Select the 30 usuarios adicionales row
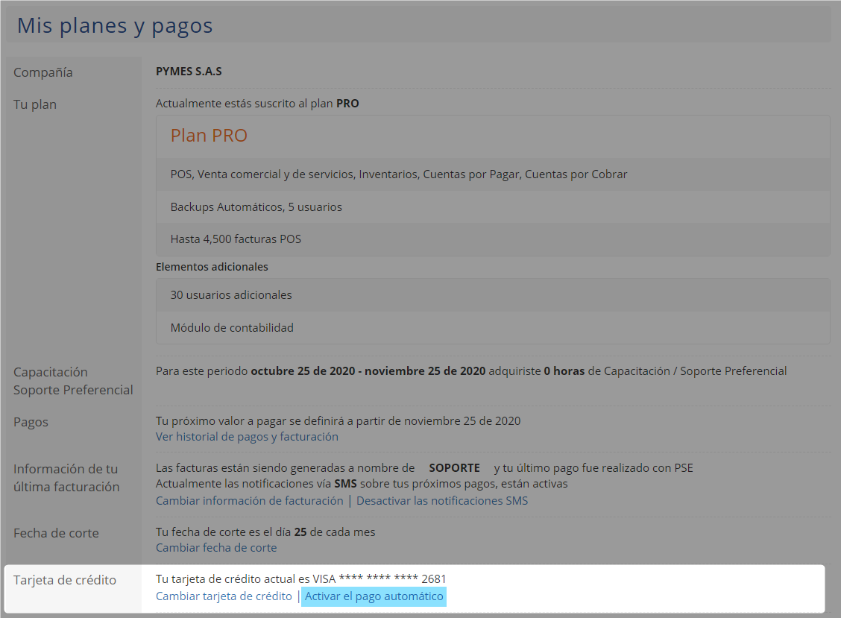 231,295
